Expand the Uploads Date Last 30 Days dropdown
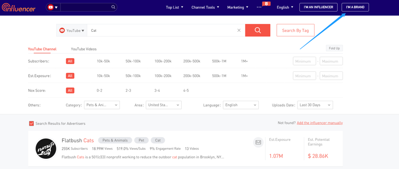Image resolution: width=399 pixels, height=169 pixels. pyautogui.click(x=315, y=105)
